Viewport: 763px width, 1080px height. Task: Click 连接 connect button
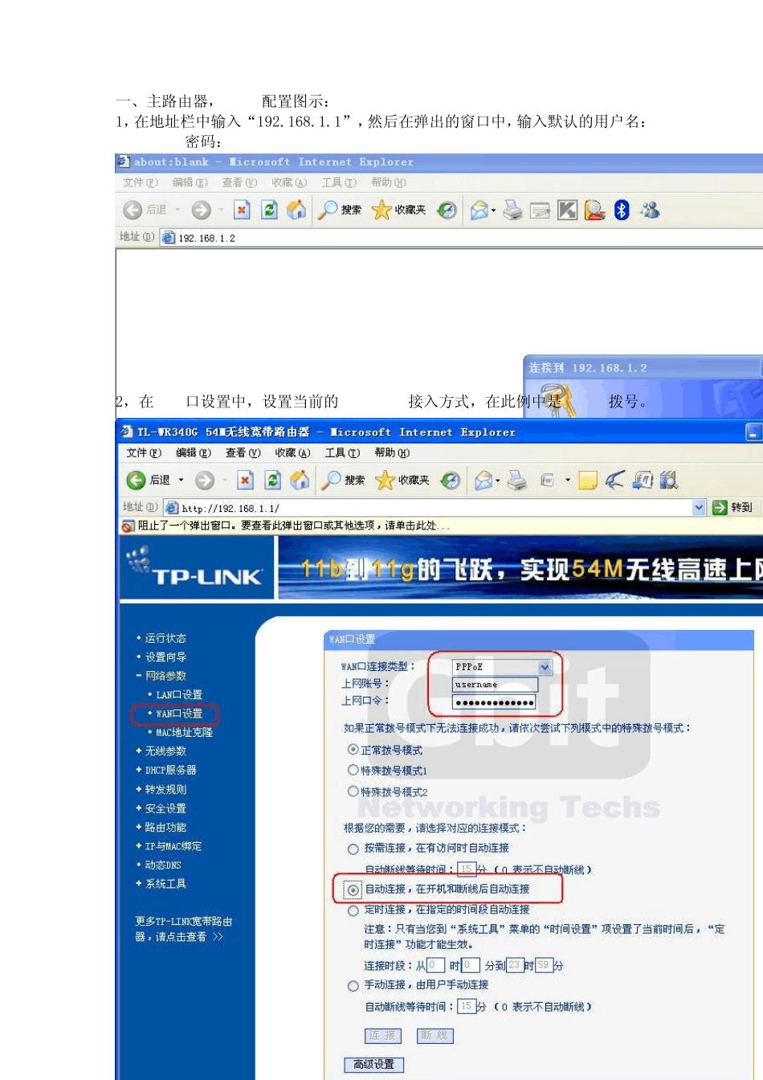[x=383, y=1035]
